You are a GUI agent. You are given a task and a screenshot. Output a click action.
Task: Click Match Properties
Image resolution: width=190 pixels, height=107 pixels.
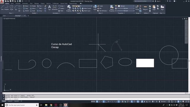(x=112, y=8)
